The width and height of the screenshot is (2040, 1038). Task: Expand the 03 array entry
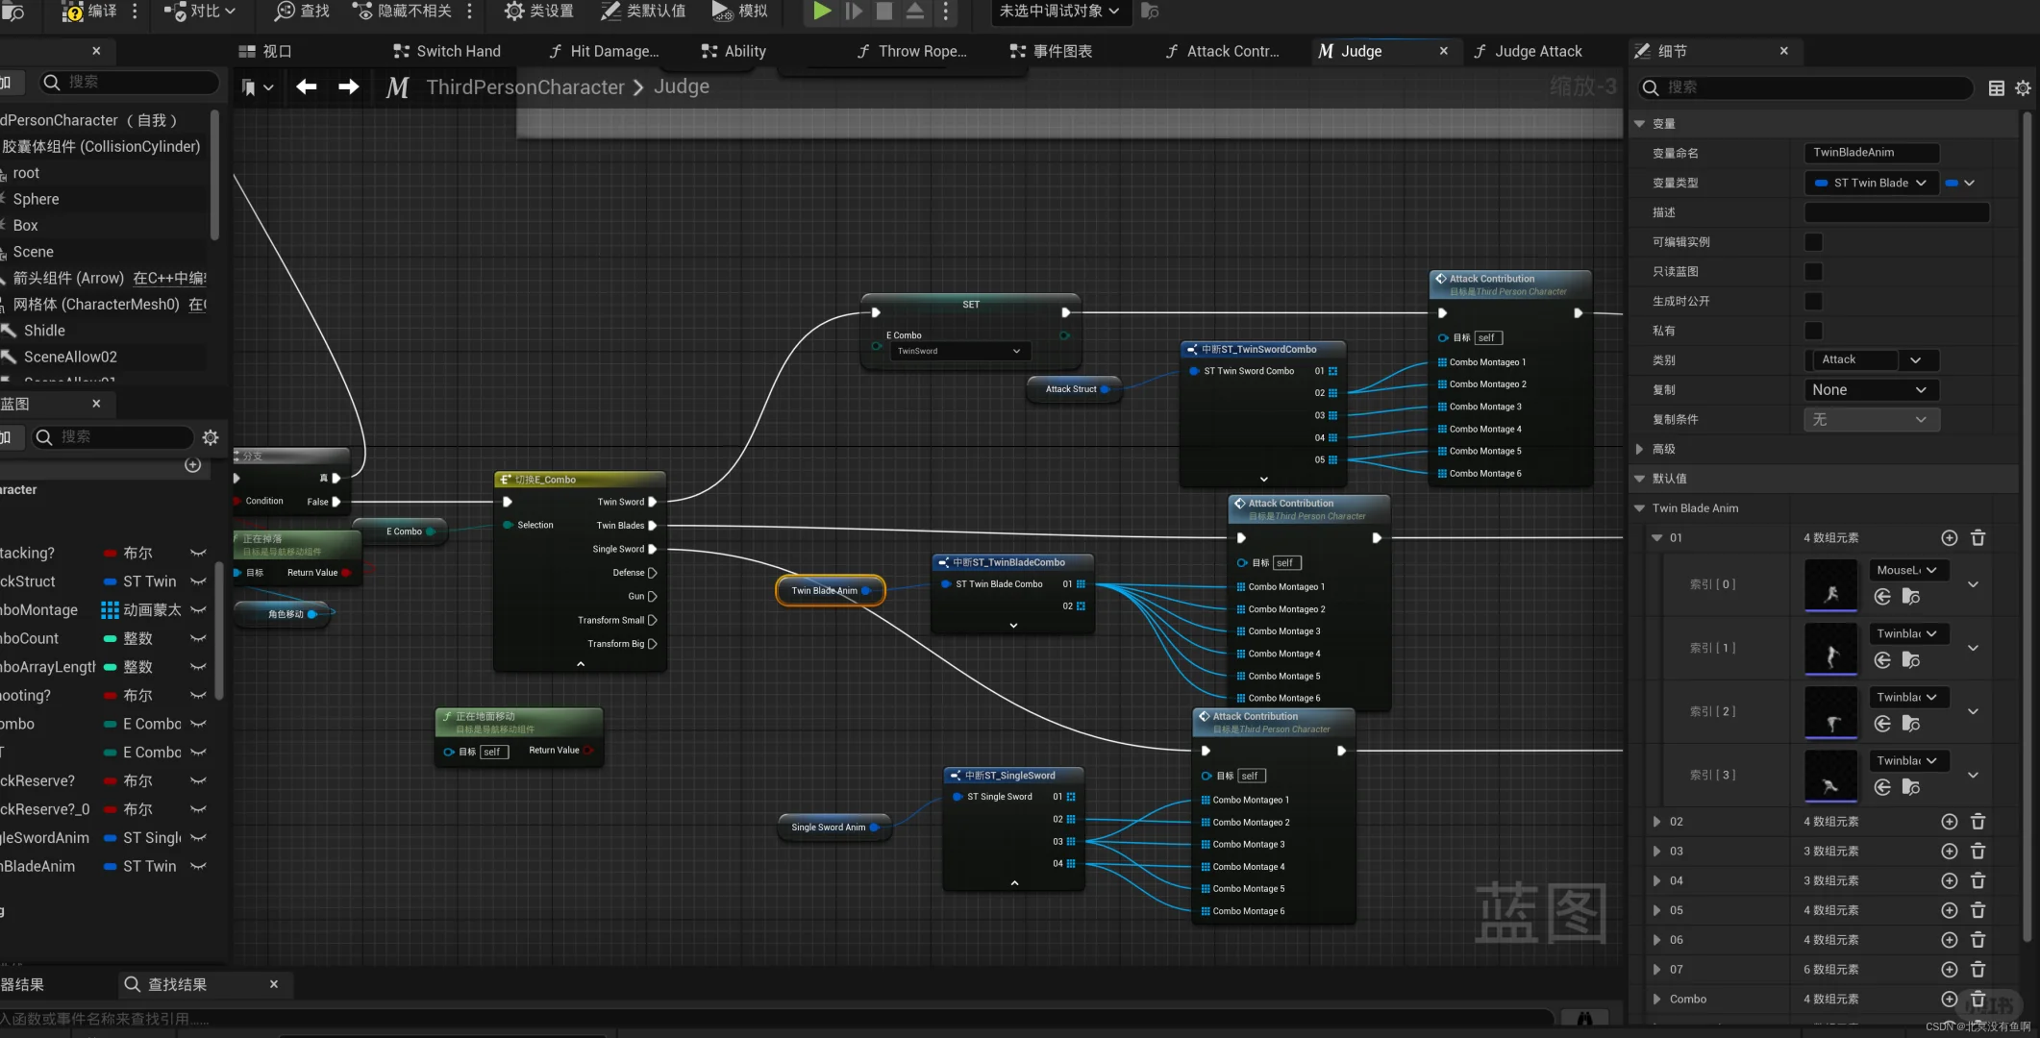click(x=1656, y=852)
